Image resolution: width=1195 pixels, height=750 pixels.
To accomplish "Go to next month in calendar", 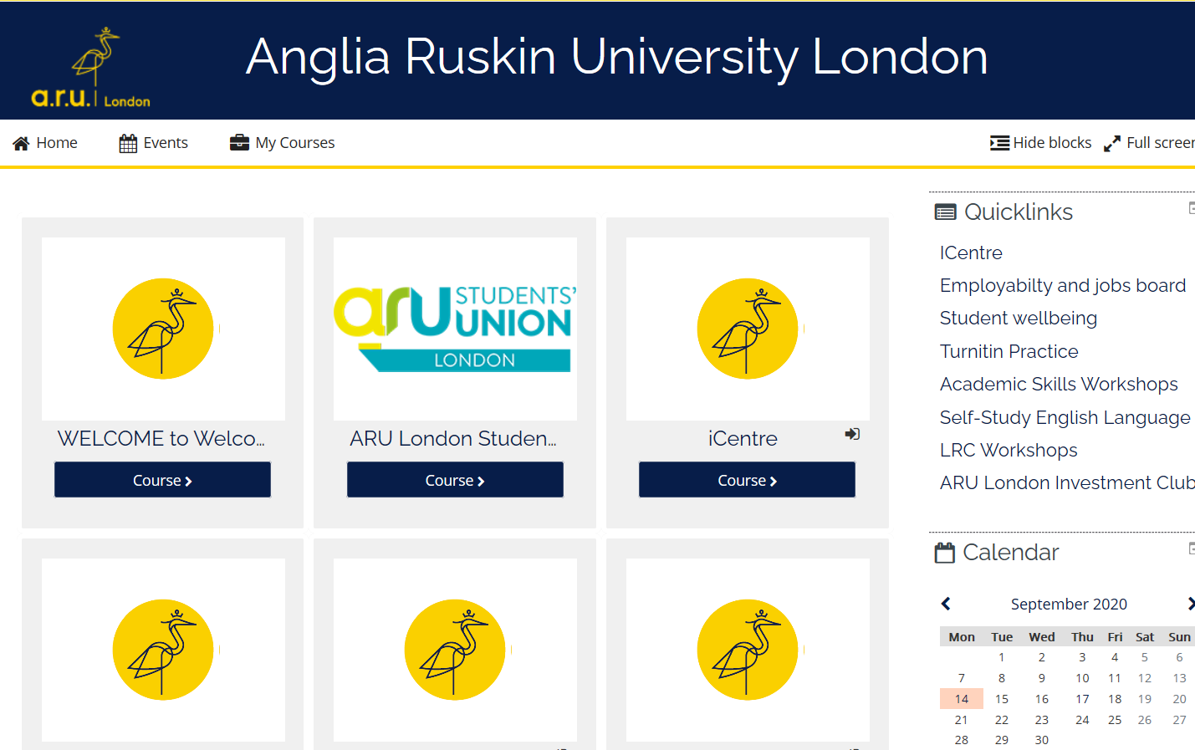I will point(1190,604).
